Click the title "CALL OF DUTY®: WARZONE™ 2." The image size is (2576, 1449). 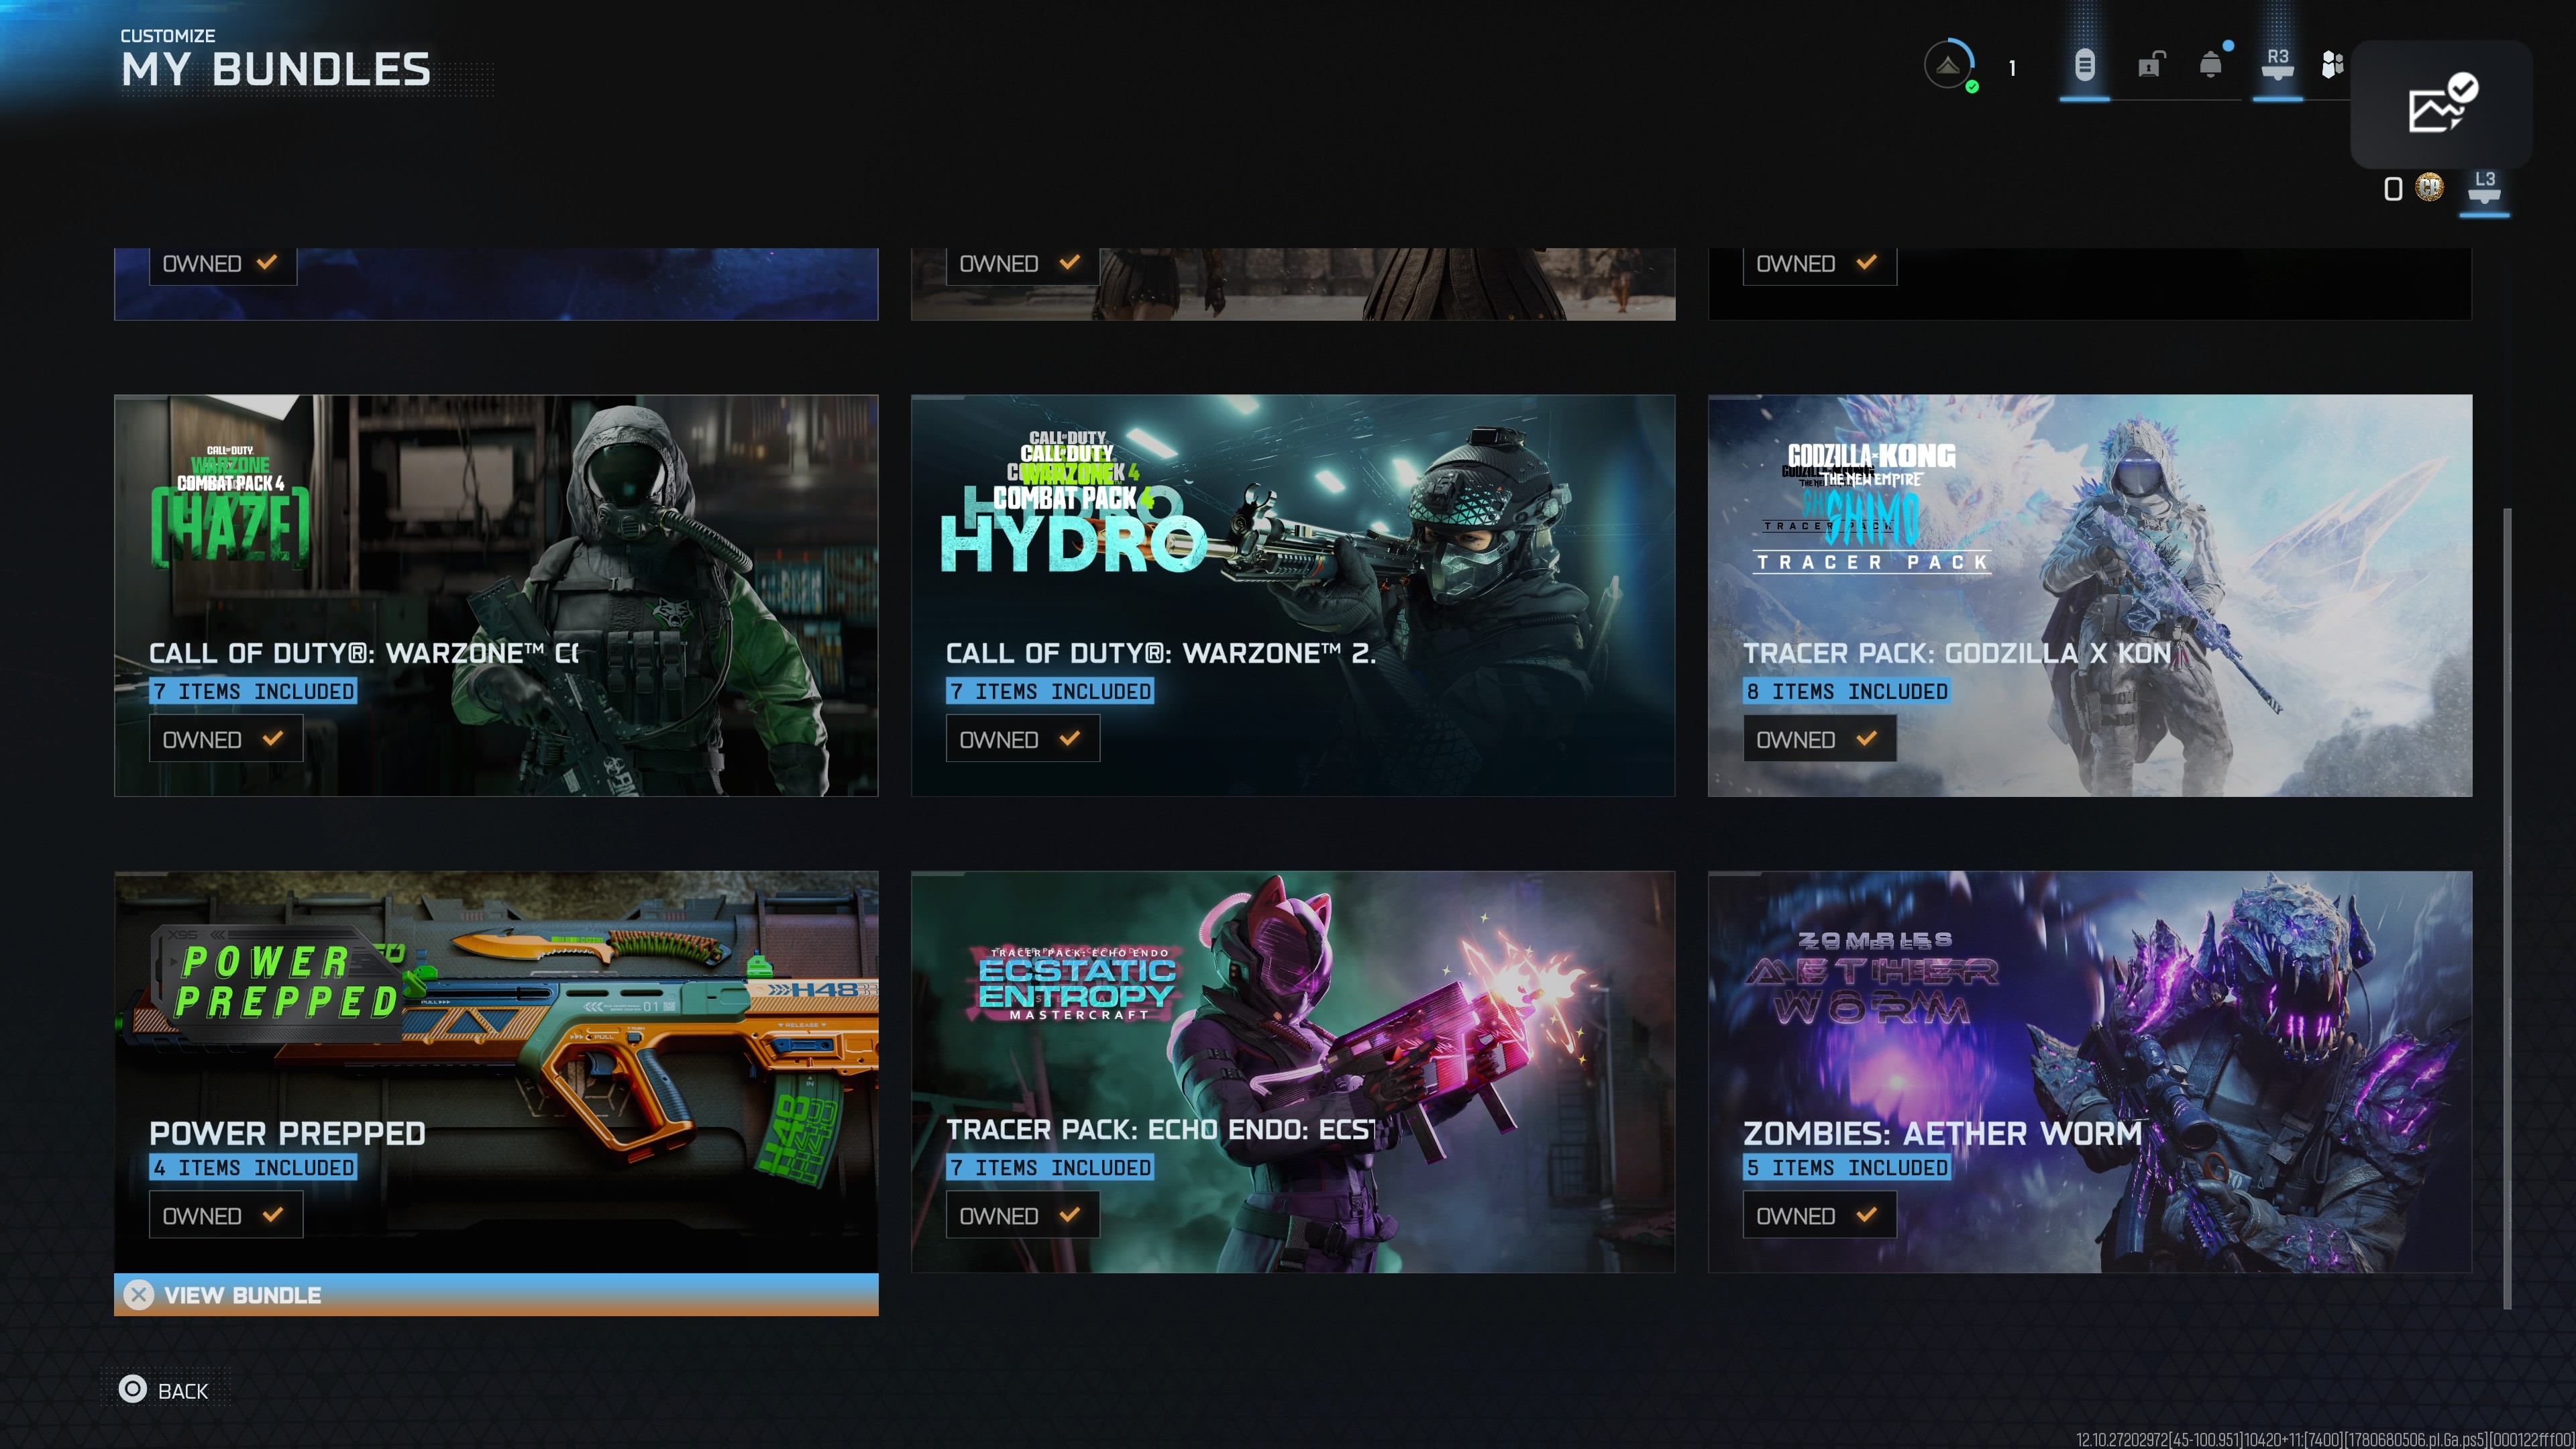click(x=1161, y=653)
